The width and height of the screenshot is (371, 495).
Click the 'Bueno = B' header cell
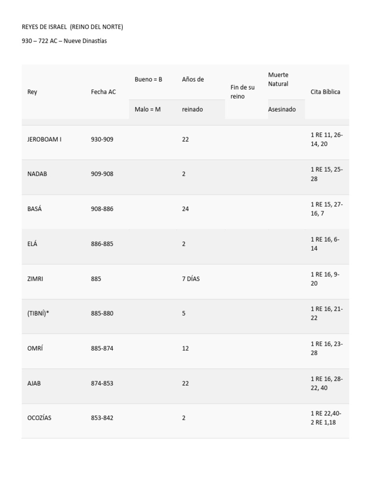[x=148, y=79]
